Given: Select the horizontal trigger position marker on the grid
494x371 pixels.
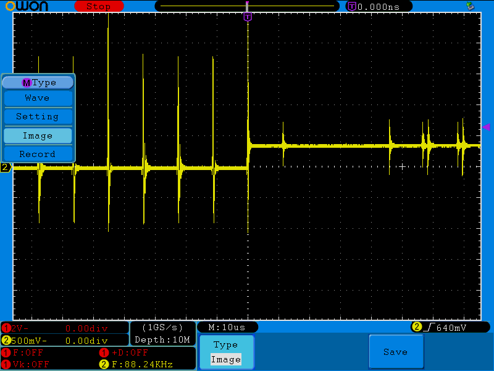Looking at the screenshot, I should point(248,17).
